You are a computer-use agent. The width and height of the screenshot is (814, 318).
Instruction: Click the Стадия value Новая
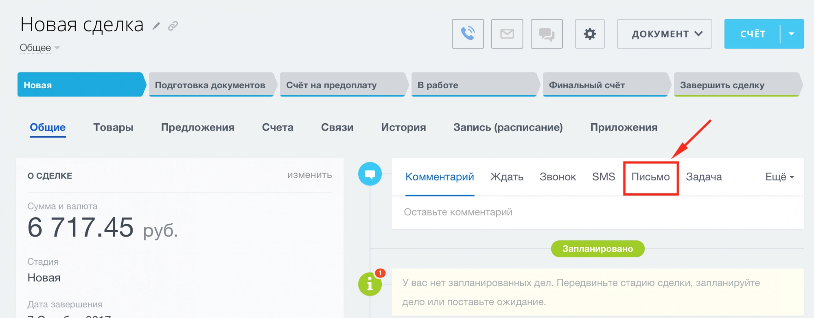pos(44,278)
